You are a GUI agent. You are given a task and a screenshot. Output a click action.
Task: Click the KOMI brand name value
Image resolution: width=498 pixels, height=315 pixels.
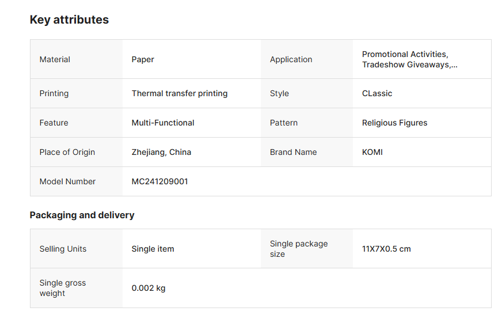372,152
